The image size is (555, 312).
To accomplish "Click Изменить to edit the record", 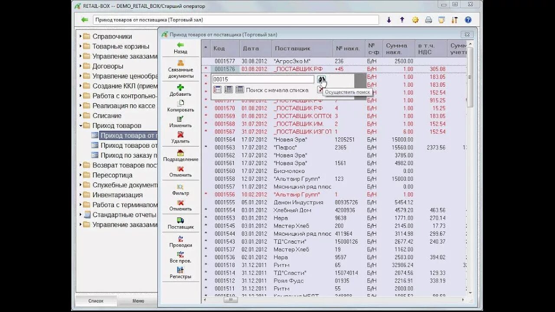I will 180,122.
